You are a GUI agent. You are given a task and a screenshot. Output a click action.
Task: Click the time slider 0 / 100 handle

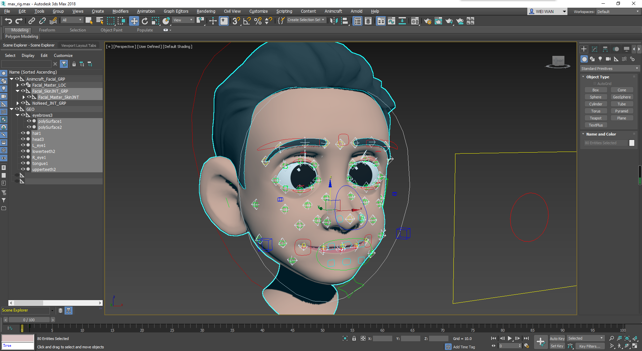point(29,320)
